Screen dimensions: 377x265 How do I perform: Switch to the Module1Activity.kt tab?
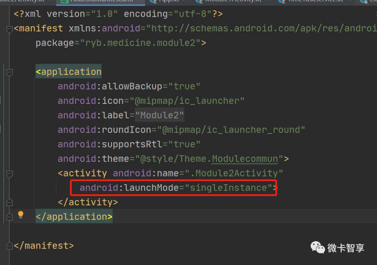tap(227, 2)
